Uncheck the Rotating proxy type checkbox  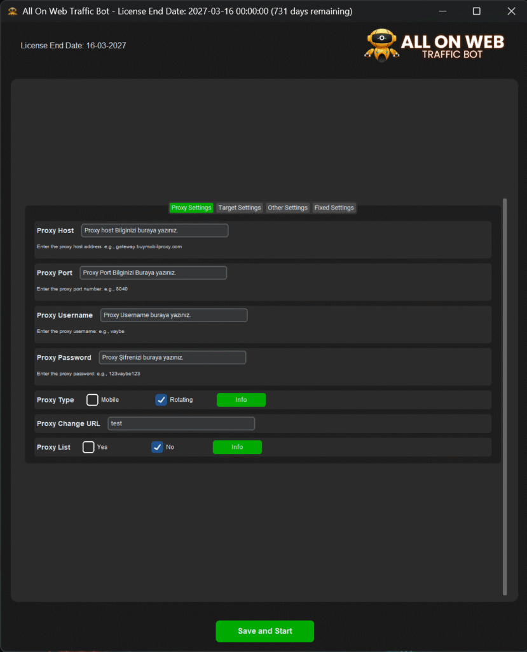tap(161, 400)
